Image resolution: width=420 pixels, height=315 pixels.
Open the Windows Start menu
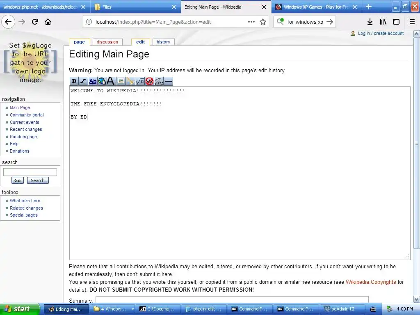tap(20, 309)
